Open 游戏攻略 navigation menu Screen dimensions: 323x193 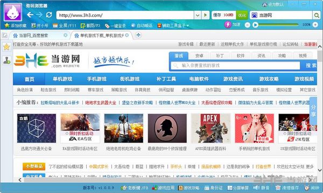[x=269, y=79]
